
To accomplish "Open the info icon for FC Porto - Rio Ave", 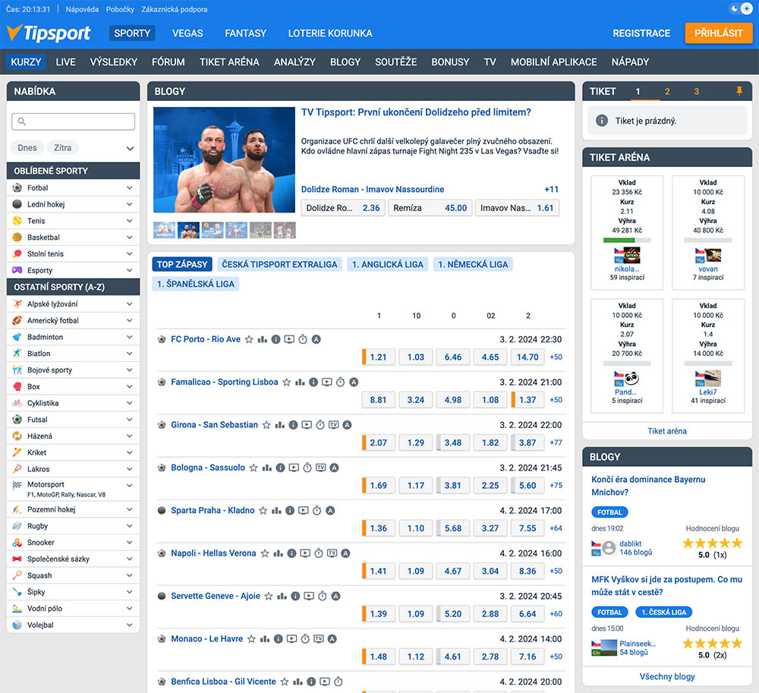I will click(276, 339).
